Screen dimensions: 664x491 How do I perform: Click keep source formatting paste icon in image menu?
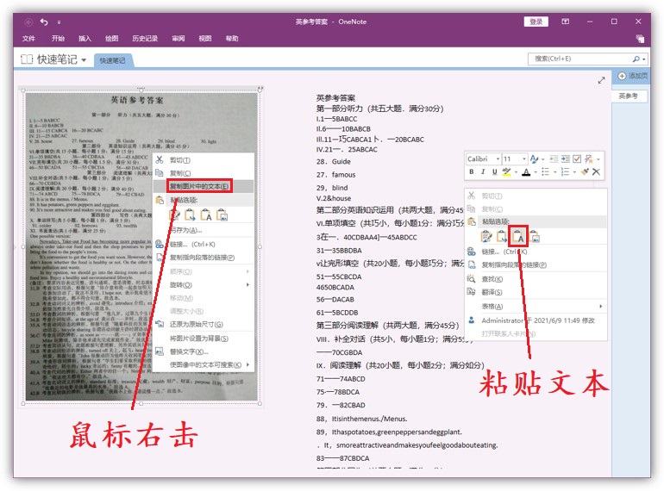point(174,214)
